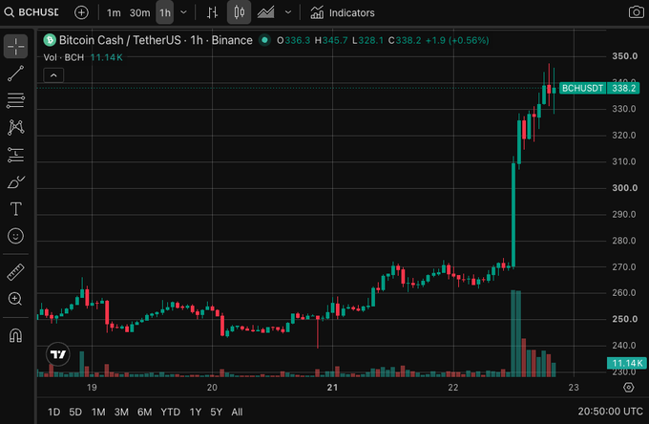Set the range to 1M
The width and height of the screenshot is (649, 424).
[98, 412]
